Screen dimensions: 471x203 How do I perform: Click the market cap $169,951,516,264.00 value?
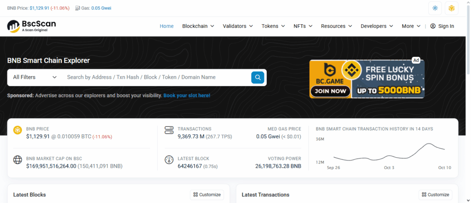pyautogui.click(x=52, y=166)
